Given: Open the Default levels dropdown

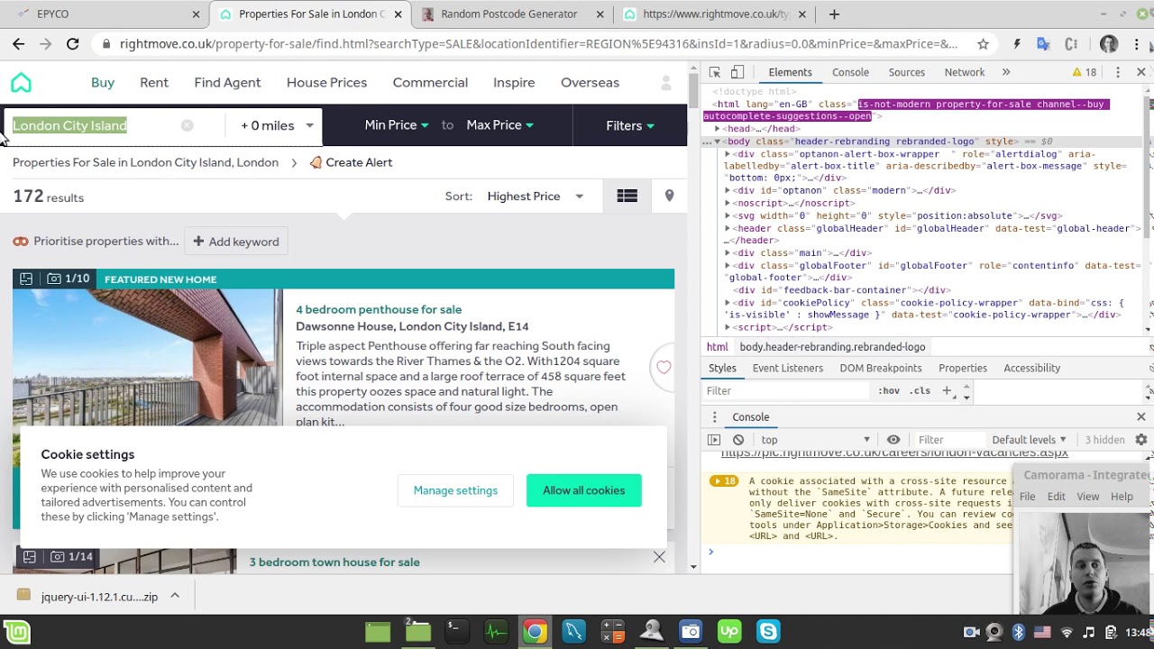Looking at the screenshot, I should click(1029, 440).
